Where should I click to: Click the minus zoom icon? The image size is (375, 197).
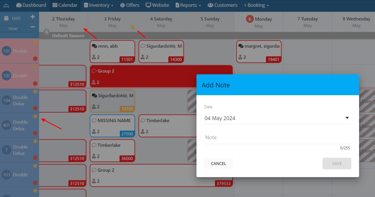point(32,27)
